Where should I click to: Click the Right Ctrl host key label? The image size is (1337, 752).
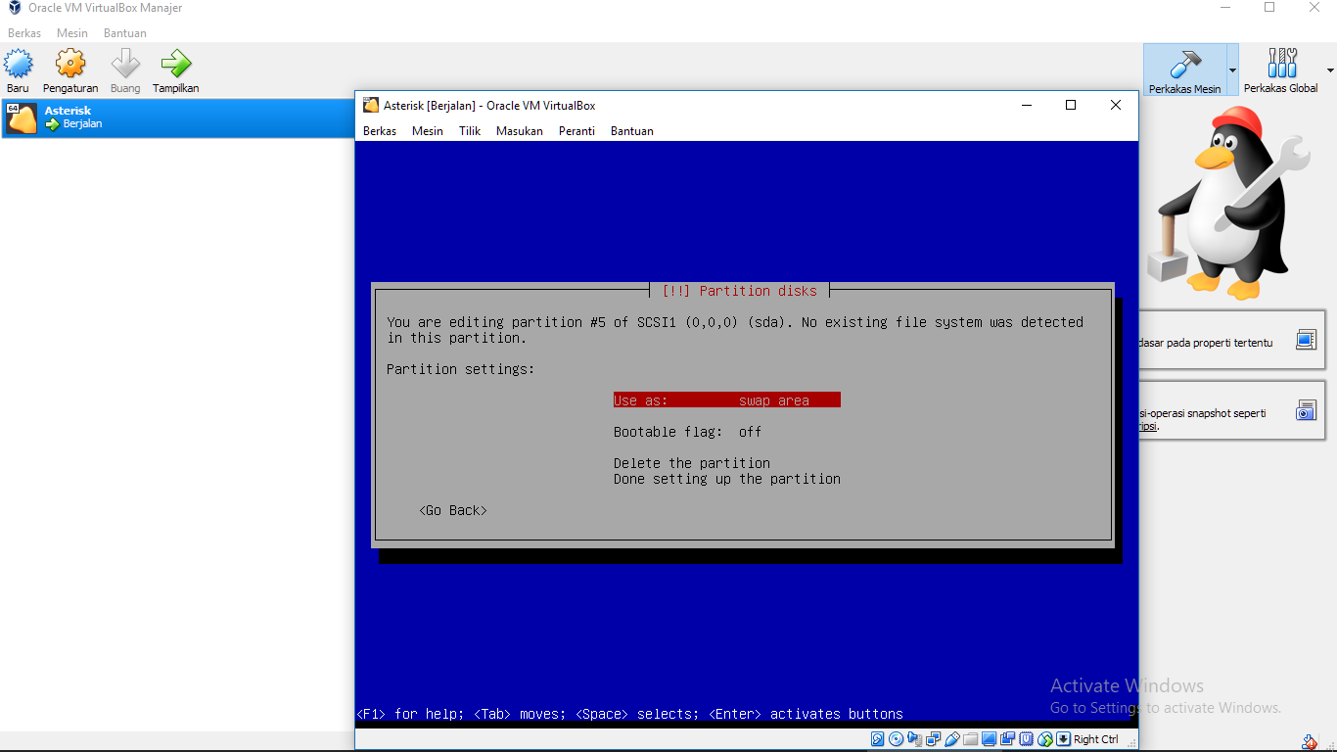tap(1096, 739)
